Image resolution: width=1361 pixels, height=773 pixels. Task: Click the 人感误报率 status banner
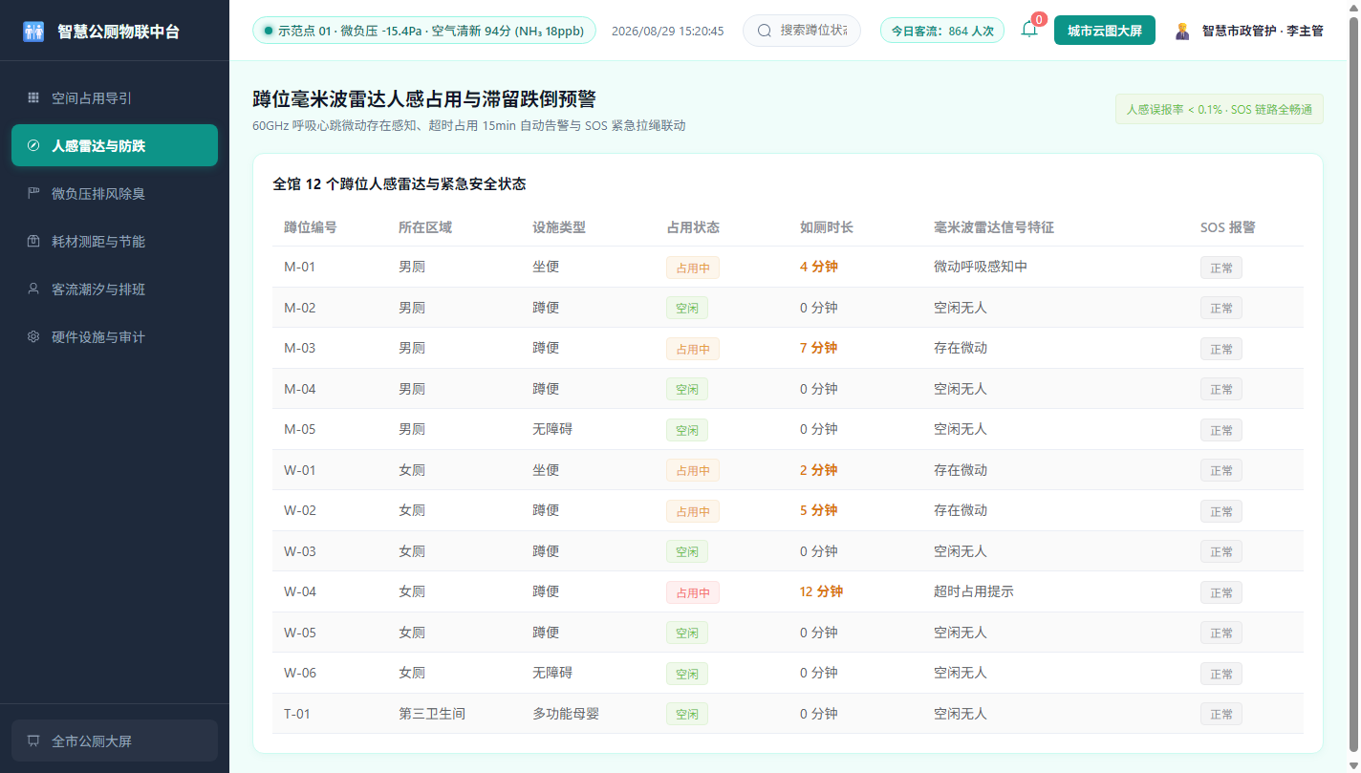[x=1219, y=109]
